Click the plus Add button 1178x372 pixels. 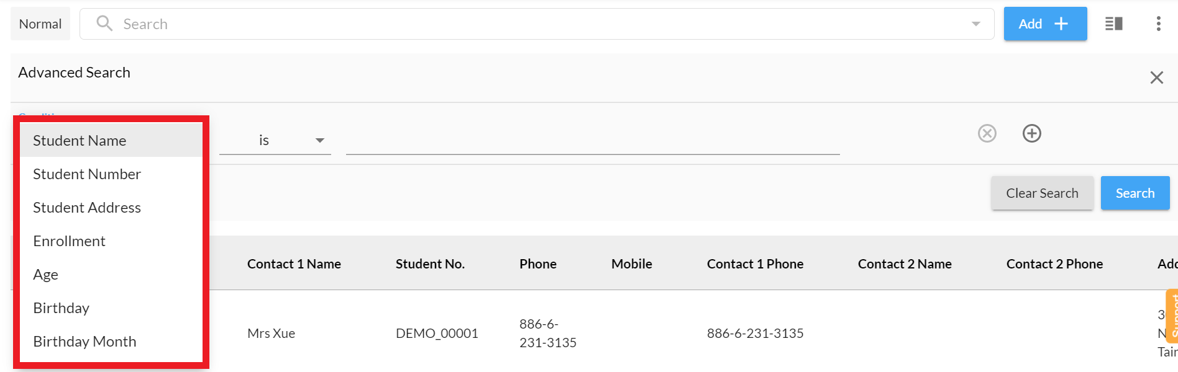(1045, 24)
